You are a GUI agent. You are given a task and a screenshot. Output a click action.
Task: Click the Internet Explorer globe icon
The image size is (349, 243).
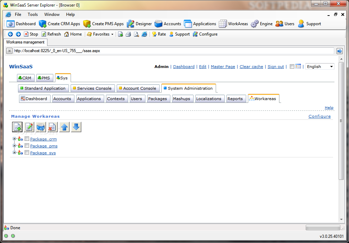pos(144,34)
